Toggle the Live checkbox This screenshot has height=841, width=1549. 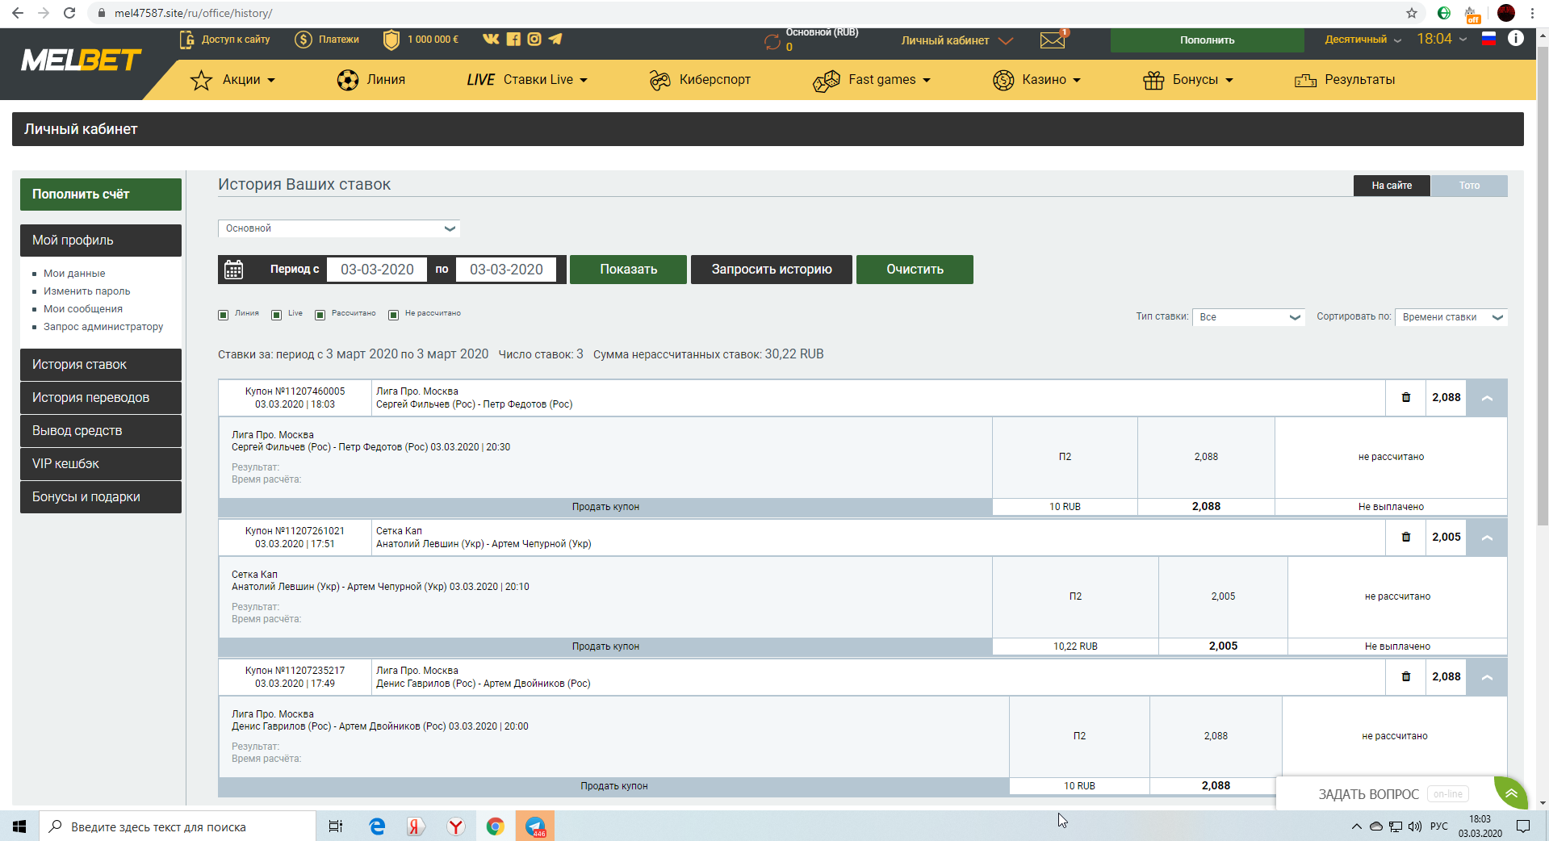pyautogui.click(x=277, y=315)
